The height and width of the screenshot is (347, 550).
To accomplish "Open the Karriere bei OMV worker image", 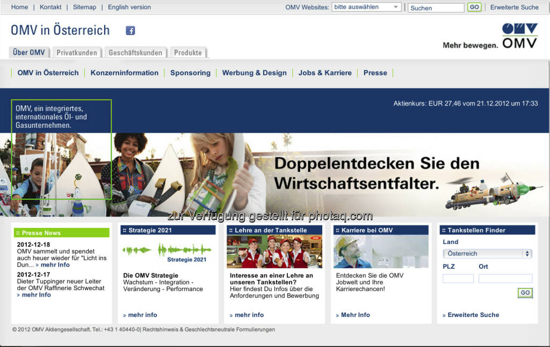I will (x=380, y=252).
